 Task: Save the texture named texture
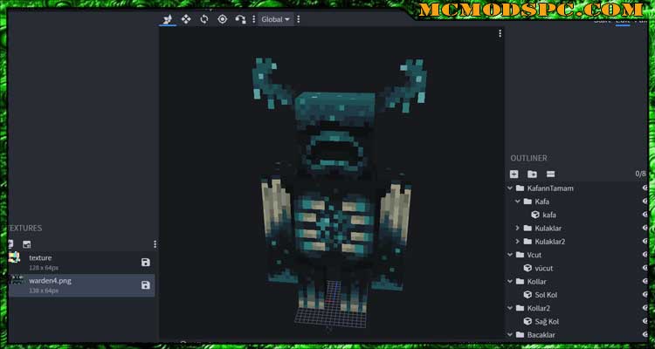145,262
